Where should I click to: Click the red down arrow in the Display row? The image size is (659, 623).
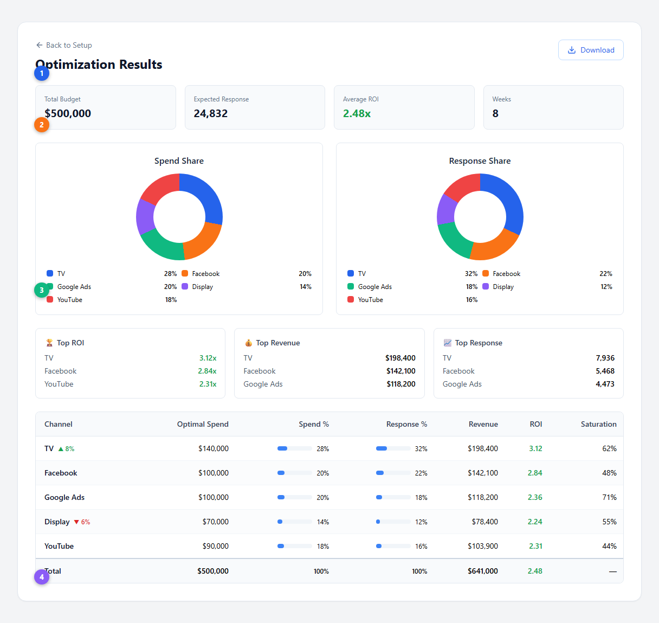tap(76, 522)
